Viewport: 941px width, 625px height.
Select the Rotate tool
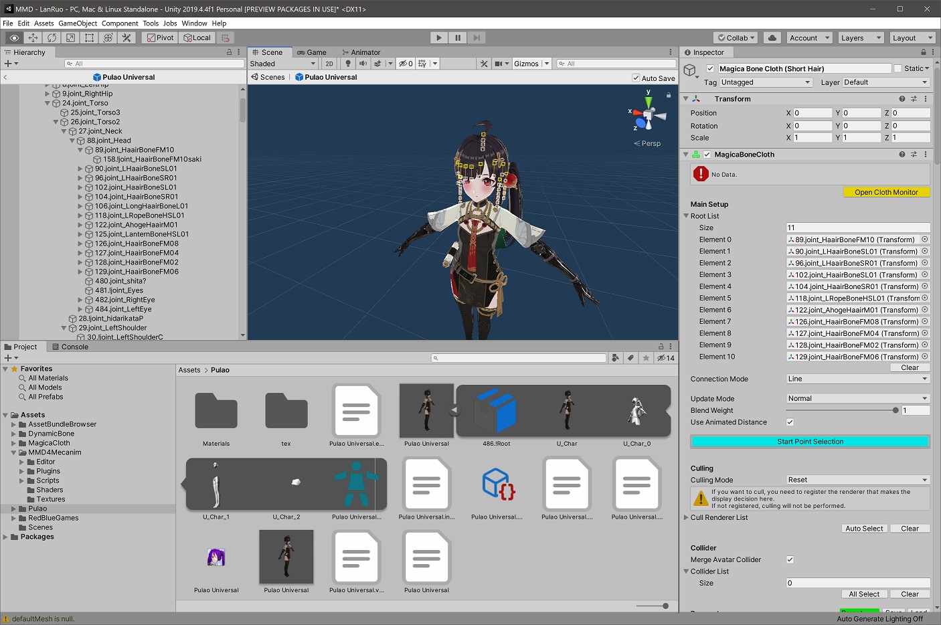(x=52, y=37)
